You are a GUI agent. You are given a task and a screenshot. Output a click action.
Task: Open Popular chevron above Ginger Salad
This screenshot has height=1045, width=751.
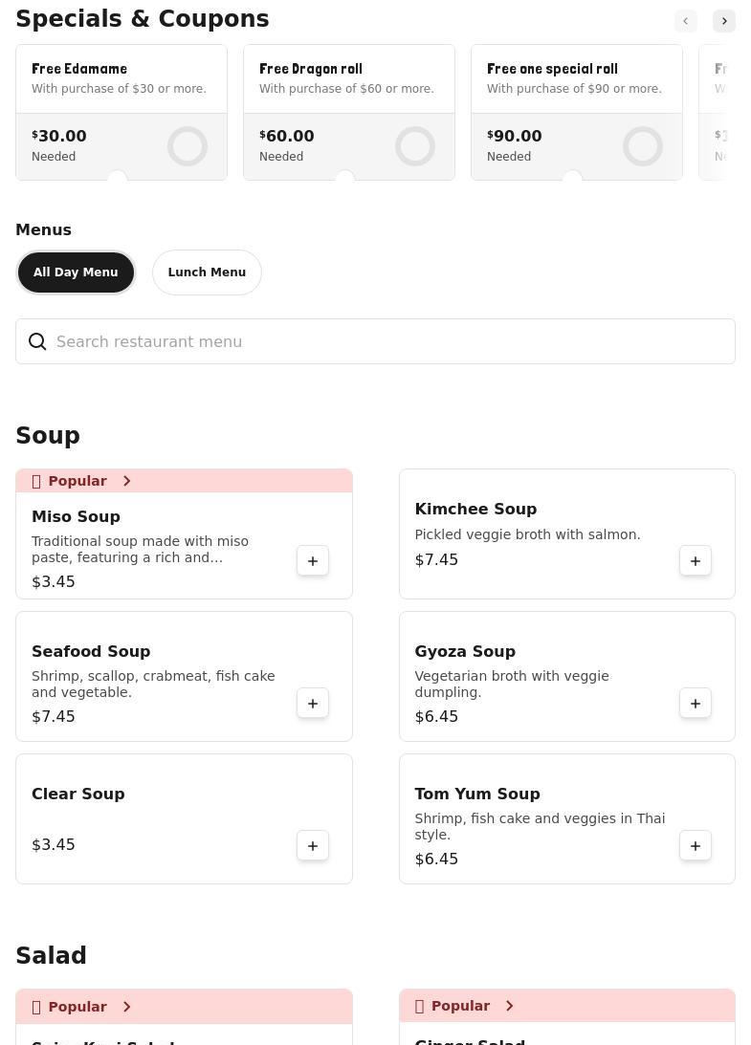point(509,1006)
